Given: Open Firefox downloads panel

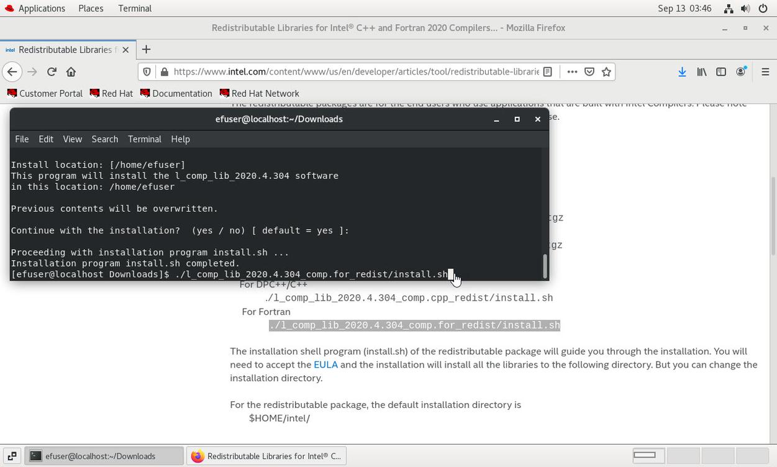Looking at the screenshot, I should point(682,72).
